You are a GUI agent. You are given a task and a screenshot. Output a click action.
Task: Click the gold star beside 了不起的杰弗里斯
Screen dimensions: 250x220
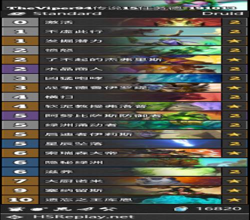click(234, 59)
